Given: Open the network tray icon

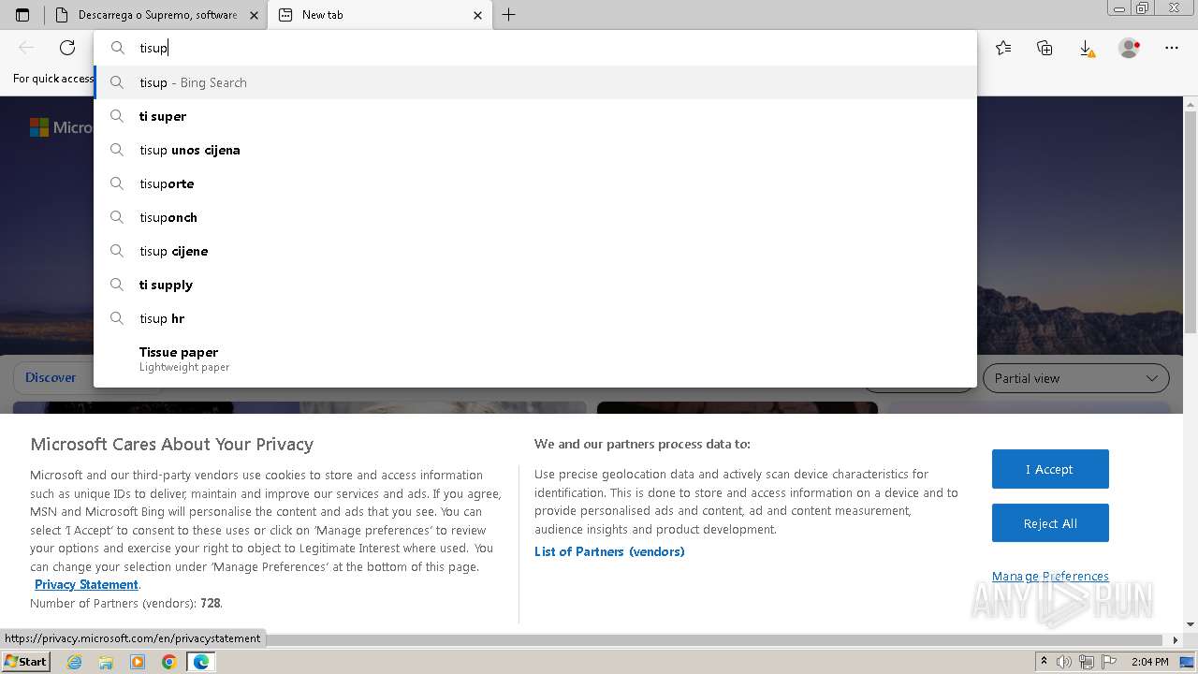Looking at the screenshot, I should [1087, 662].
